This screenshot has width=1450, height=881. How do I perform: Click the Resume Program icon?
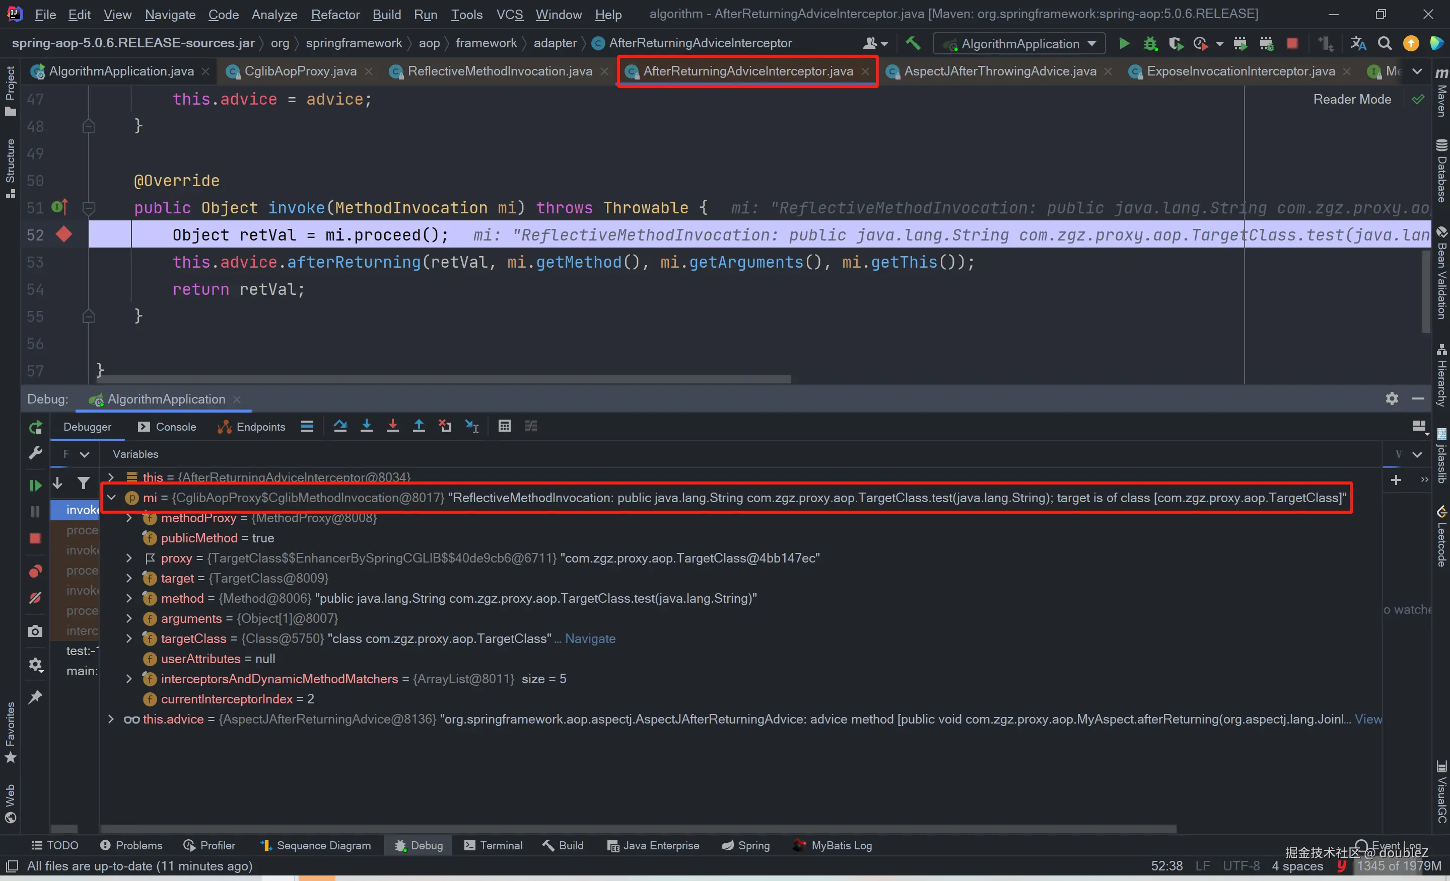click(35, 486)
